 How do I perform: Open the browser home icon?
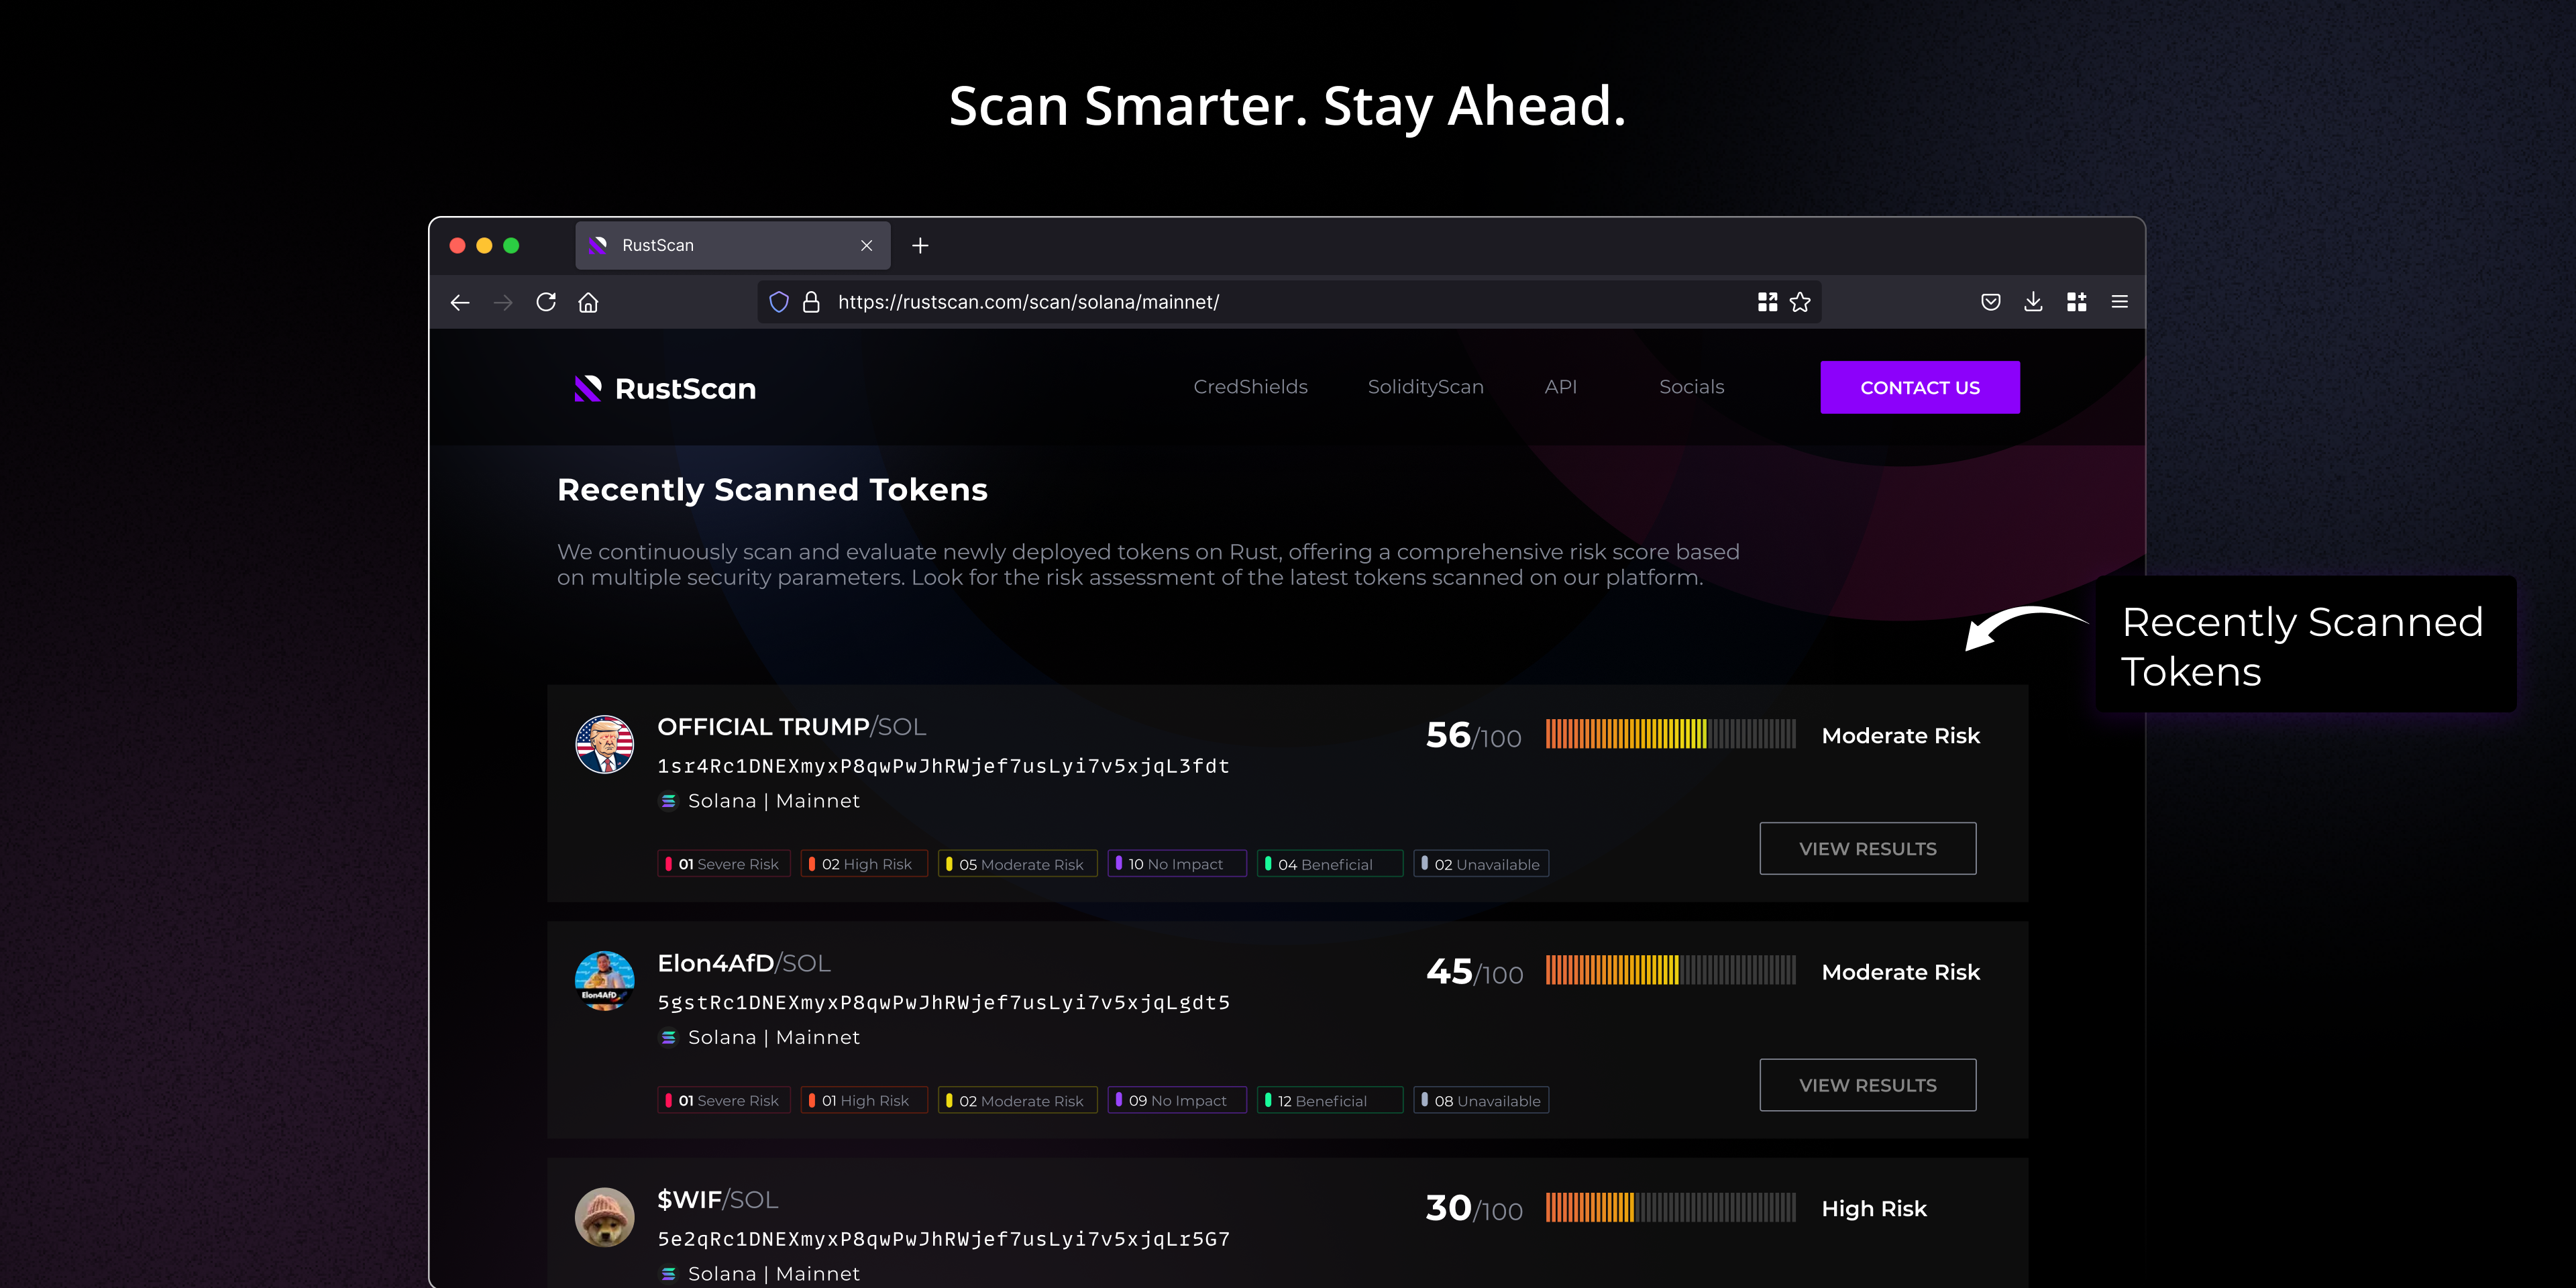(588, 302)
